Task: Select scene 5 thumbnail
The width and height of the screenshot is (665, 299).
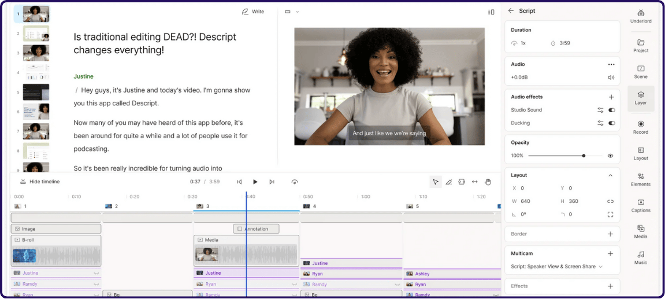Action: tap(36, 92)
